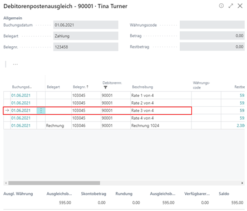247x211 pixels.
Task: Sort by Belegnr. column header
Action: point(81,87)
